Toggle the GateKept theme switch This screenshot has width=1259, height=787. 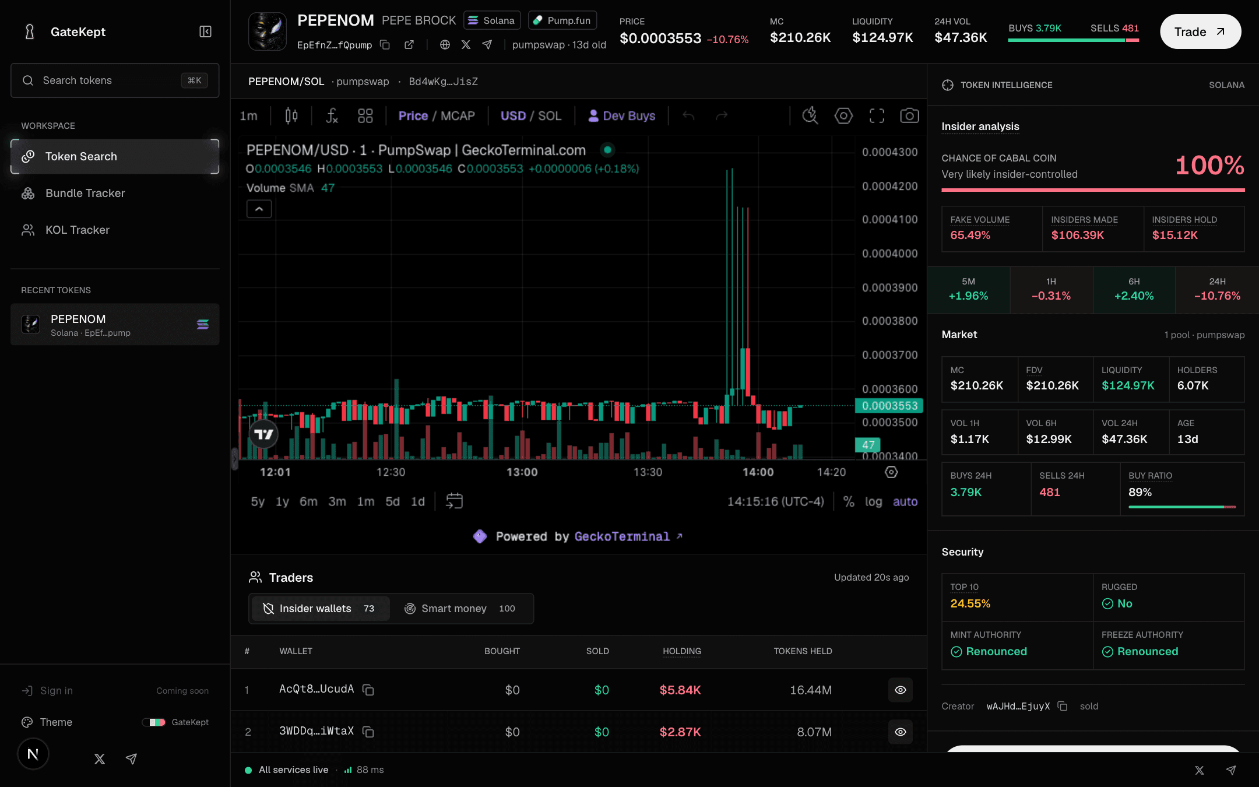[x=154, y=722]
